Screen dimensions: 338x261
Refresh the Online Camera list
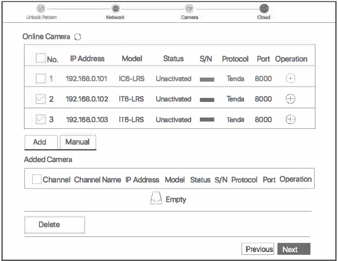[77, 36]
